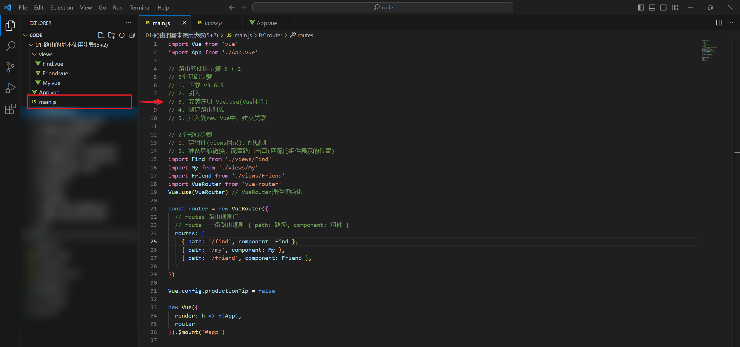Collapse the CODE workspace section

pyautogui.click(x=25, y=35)
